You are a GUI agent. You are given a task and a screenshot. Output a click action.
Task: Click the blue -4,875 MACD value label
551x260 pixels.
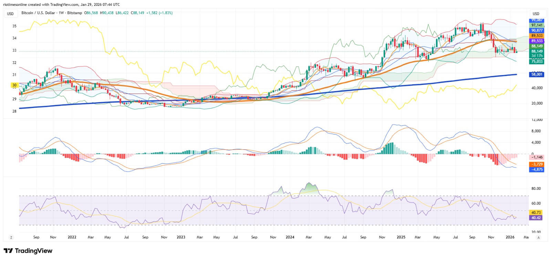click(537, 170)
